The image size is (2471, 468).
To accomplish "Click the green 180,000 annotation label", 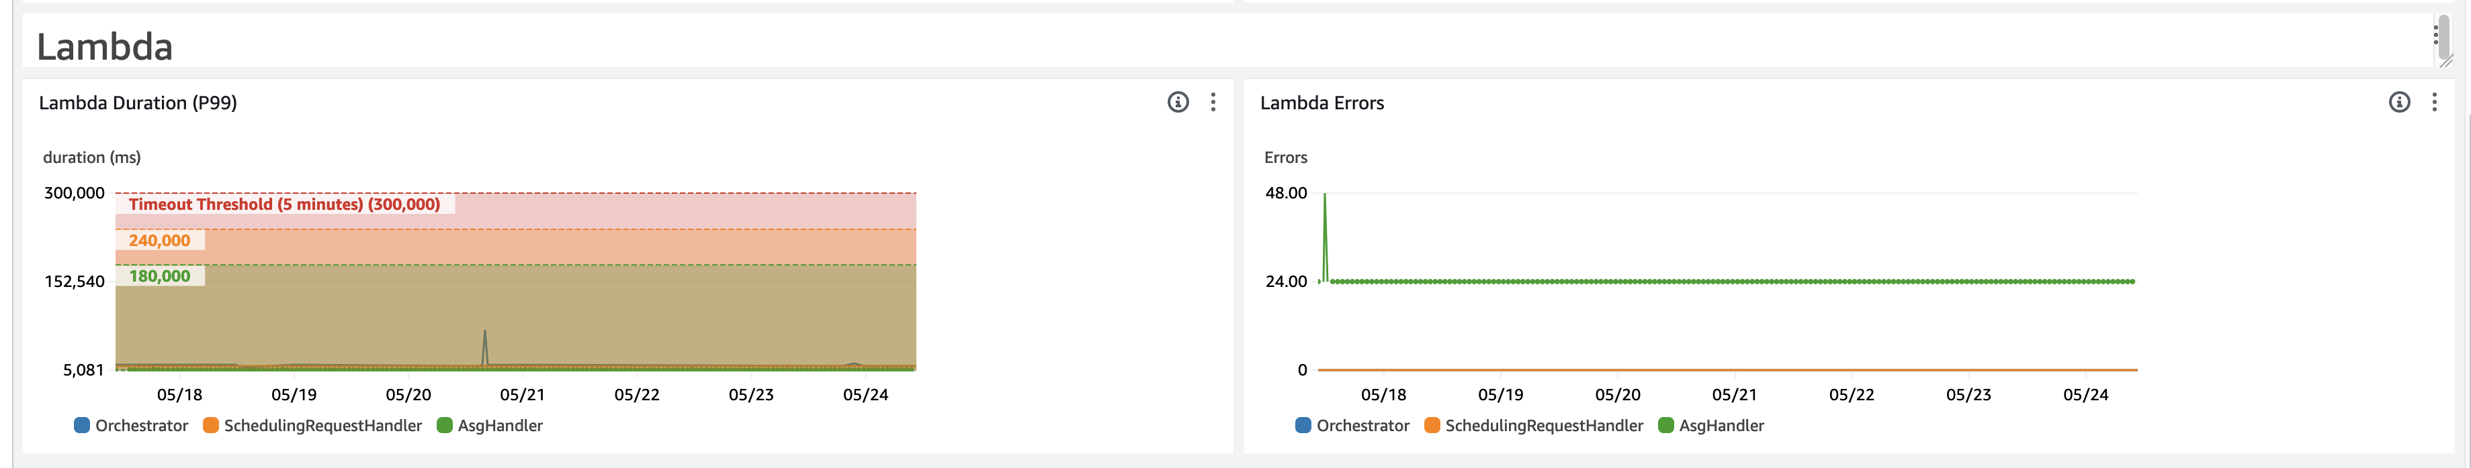I will click(159, 277).
